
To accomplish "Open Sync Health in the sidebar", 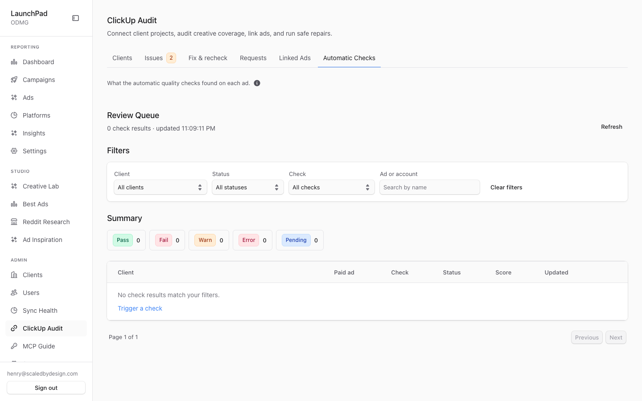I will pyautogui.click(x=46, y=311).
